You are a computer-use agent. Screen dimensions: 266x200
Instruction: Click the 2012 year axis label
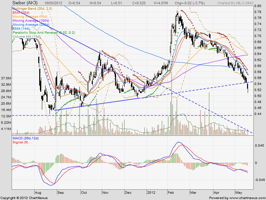(x=151, y=193)
